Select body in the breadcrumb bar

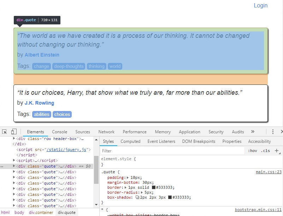click(x=19, y=212)
